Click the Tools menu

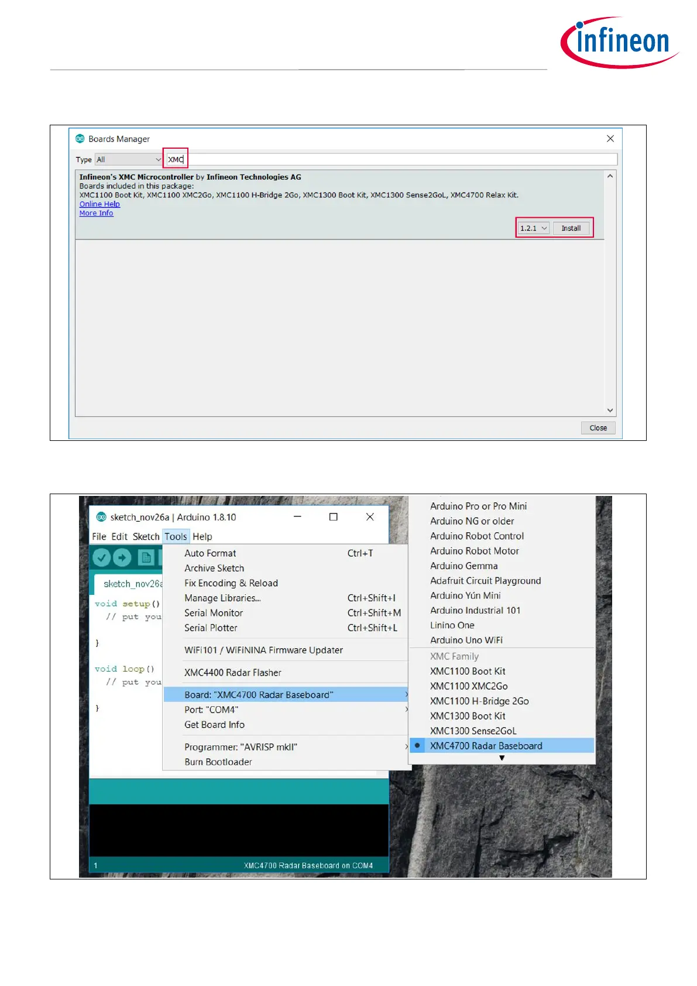(x=176, y=536)
